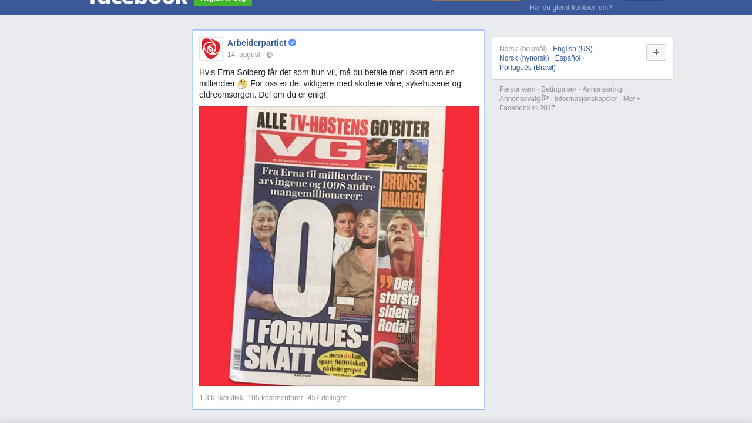Open the Personvern footer link
The height and width of the screenshot is (423, 752).
tap(518, 89)
